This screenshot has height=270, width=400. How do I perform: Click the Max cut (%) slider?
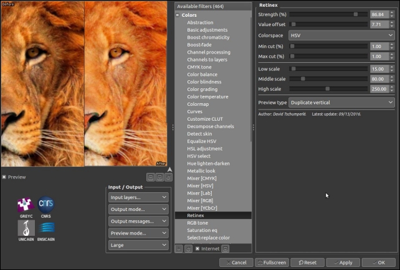(x=328, y=56)
